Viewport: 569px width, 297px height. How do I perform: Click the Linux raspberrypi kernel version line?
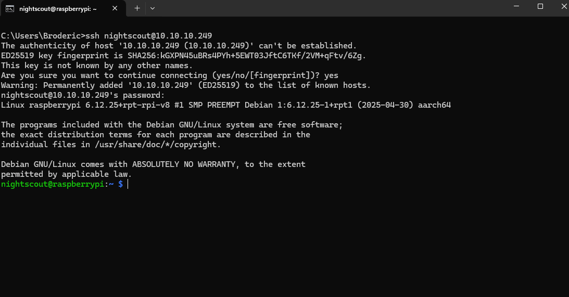pyautogui.click(x=225, y=105)
